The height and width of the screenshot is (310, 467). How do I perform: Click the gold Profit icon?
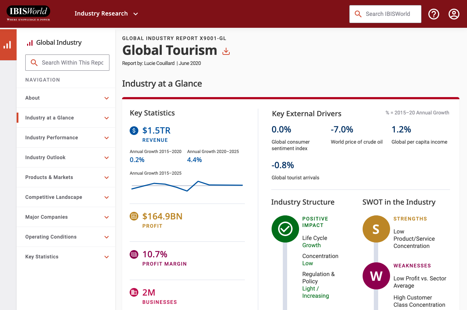(134, 217)
